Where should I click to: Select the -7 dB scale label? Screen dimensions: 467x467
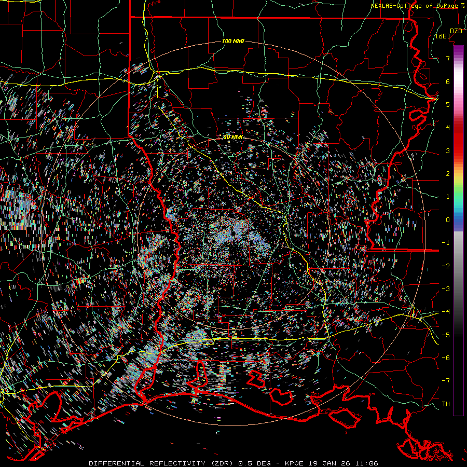(446, 381)
